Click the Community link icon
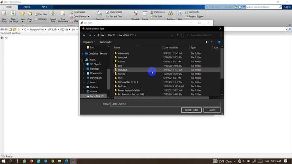This screenshot has width=292, height=164. pyautogui.click(x=187, y=12)
